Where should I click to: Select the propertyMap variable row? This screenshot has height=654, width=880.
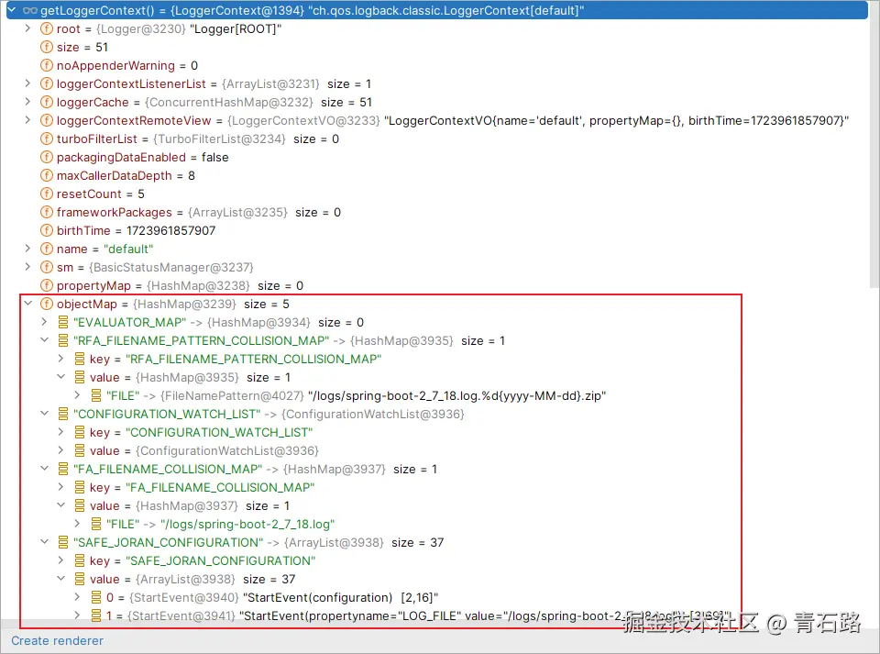pyautogui.click(x=92, y=285)
